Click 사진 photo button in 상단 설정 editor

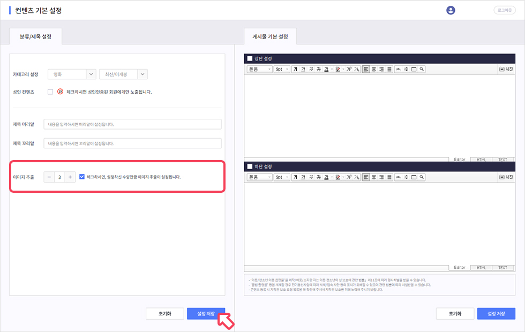506,69
